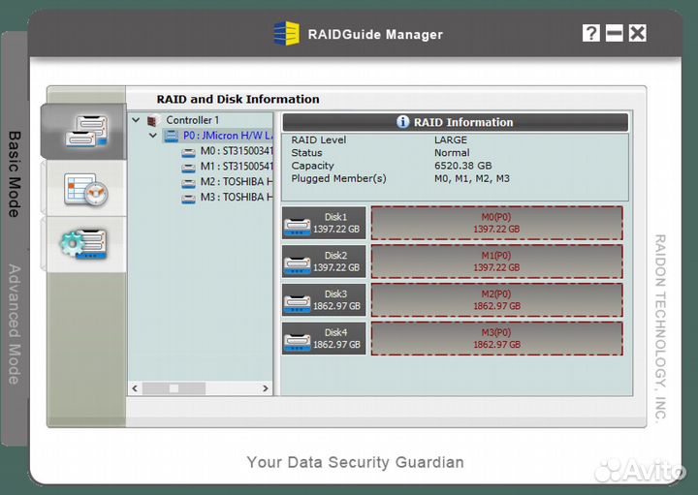698x495 pixels.
Task: Click the RAID Level value LARGE
Action: (x=451, y=140)
